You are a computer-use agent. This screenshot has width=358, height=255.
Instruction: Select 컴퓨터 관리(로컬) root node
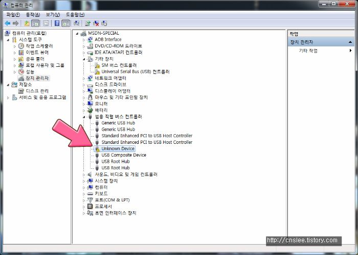pos(29,33)
